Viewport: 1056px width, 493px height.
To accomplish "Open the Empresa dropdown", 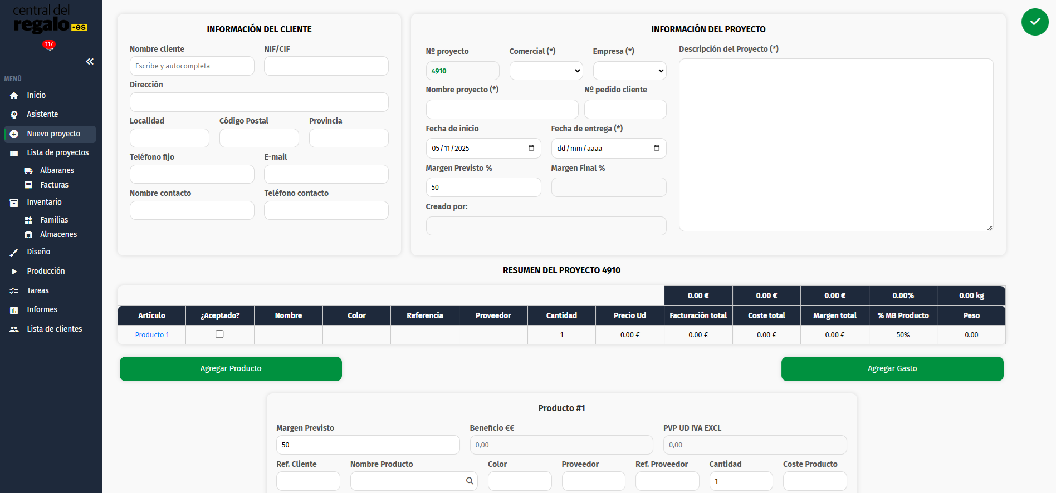I will click(x=629, y=71).
